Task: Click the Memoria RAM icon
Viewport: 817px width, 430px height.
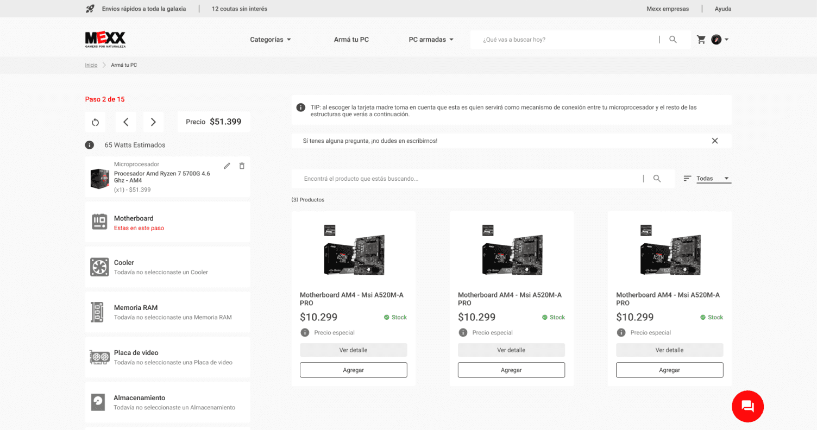Action: coord(97,312)
